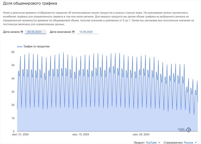Image resolution: width=201 pixels, height=144 pixels.
Task: Click the Продукт label text
Action: click(x=139, y=142)
